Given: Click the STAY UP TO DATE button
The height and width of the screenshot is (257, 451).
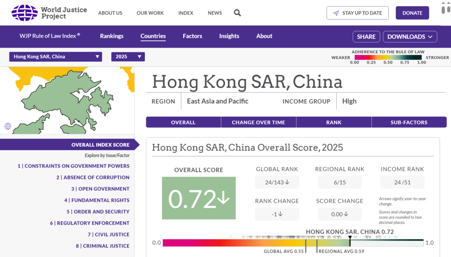Looking at the screenshot, I should click(x=357, y=13).
